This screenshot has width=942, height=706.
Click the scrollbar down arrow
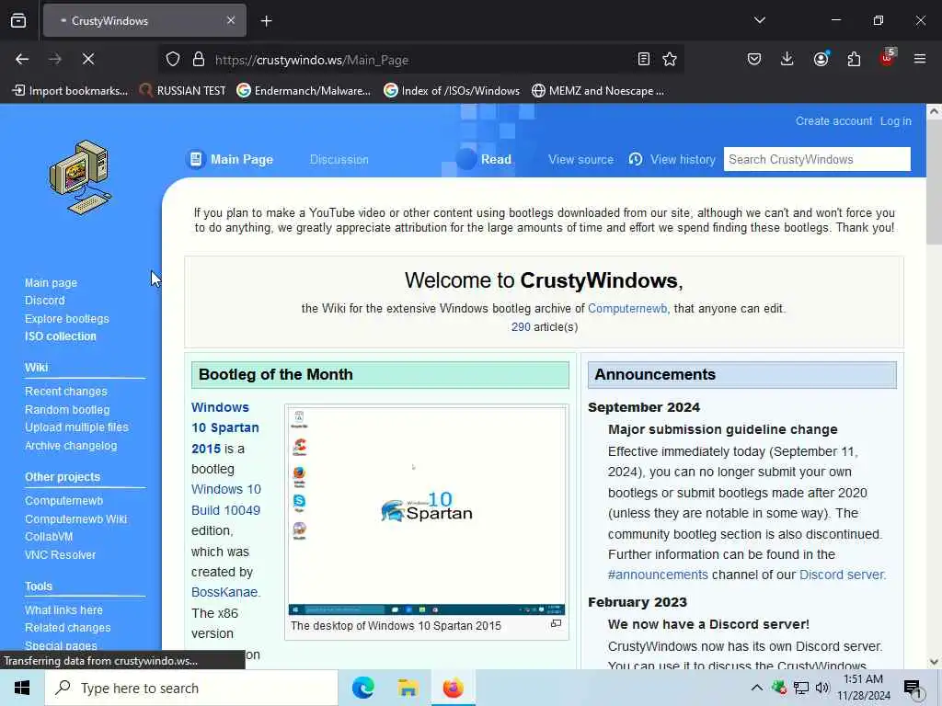pyautogui.click(x=934, y=662)
